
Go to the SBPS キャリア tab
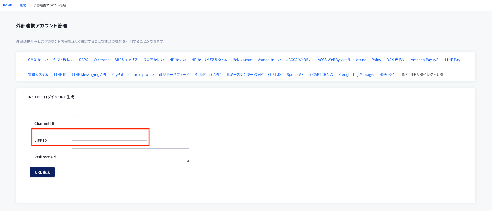click(x=126, y=60)
